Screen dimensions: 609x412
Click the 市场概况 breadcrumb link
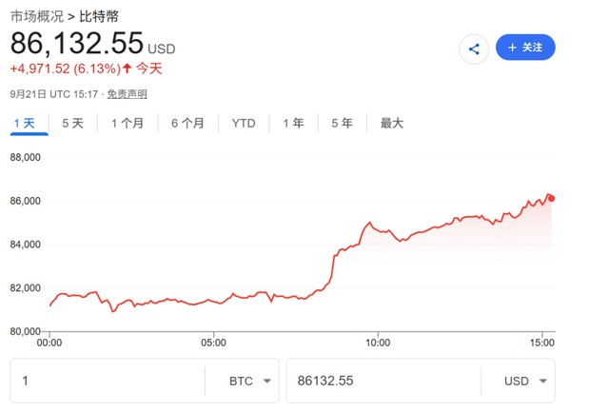click(37, 16)
